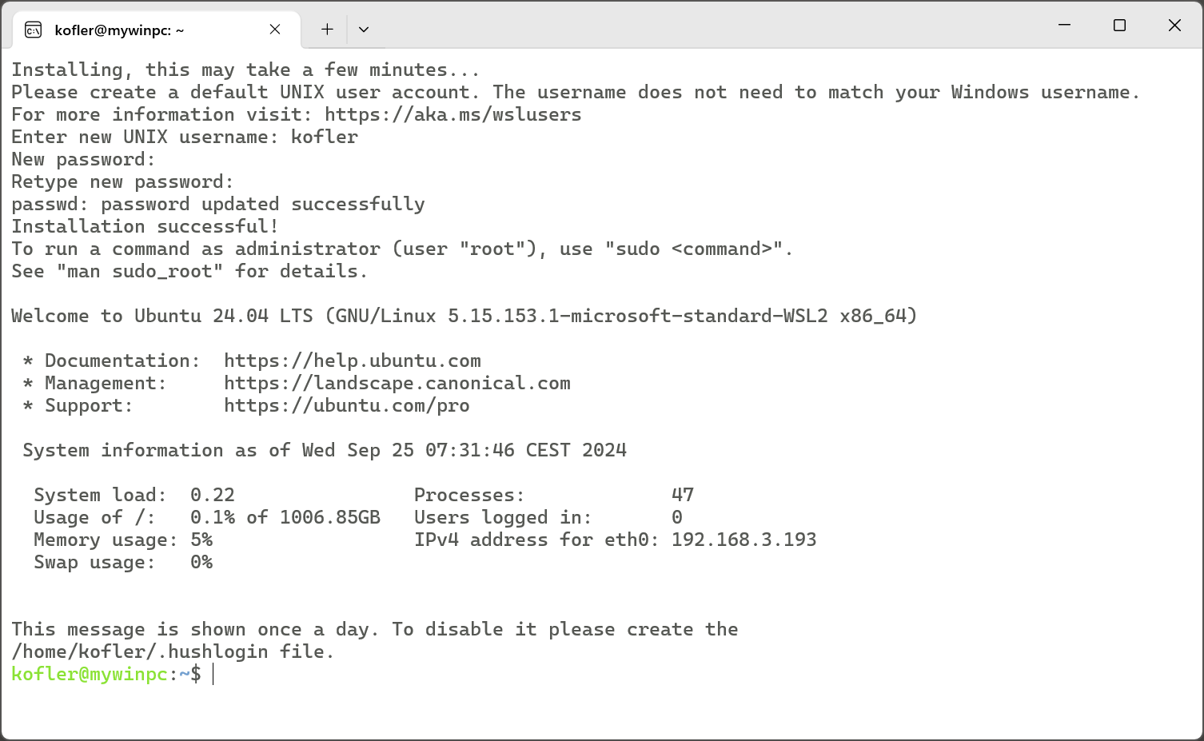Click the green kofler@mywinpc prompt text
This screenshot has height=741, width=1204.
[90, 674]
